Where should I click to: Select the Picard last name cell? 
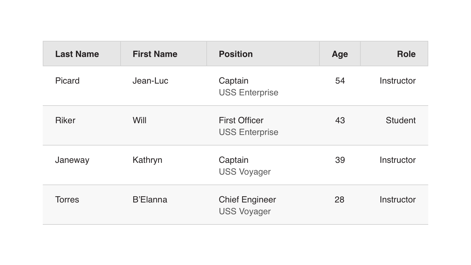click(67, 81)
